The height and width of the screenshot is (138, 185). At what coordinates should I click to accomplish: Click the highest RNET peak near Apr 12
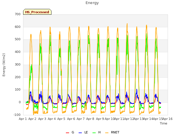click(127, 24)
